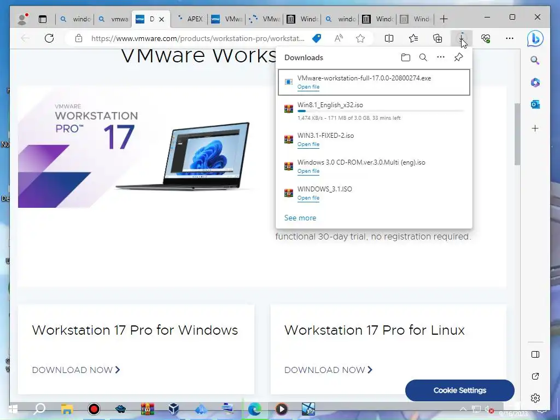Click the page vertical scrollbar thumb

(517, 134)
